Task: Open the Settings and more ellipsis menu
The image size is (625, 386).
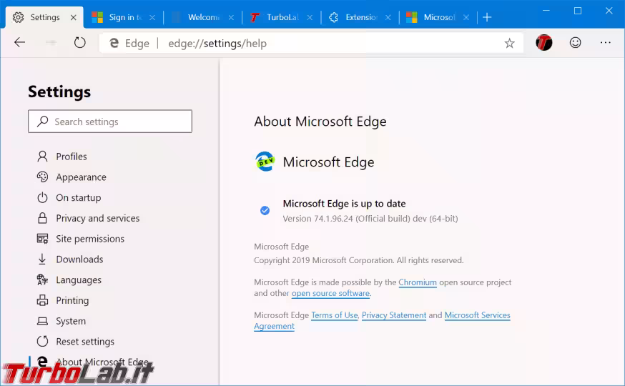Action: pyautogui.click(x=605, y=43)
